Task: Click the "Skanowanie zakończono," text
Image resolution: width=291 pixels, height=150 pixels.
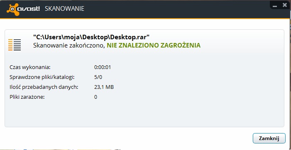Action: coord(69,45)
